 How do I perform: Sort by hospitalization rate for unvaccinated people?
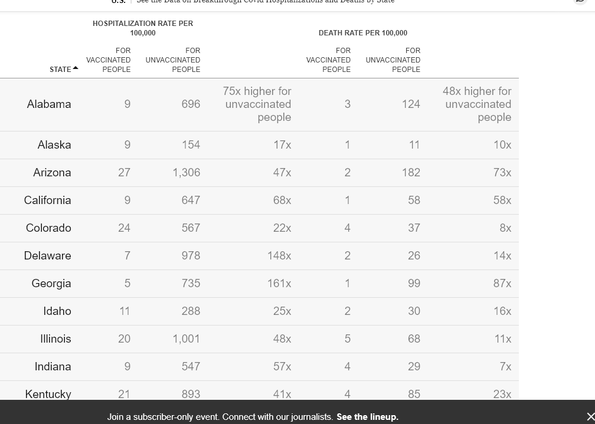173,60
